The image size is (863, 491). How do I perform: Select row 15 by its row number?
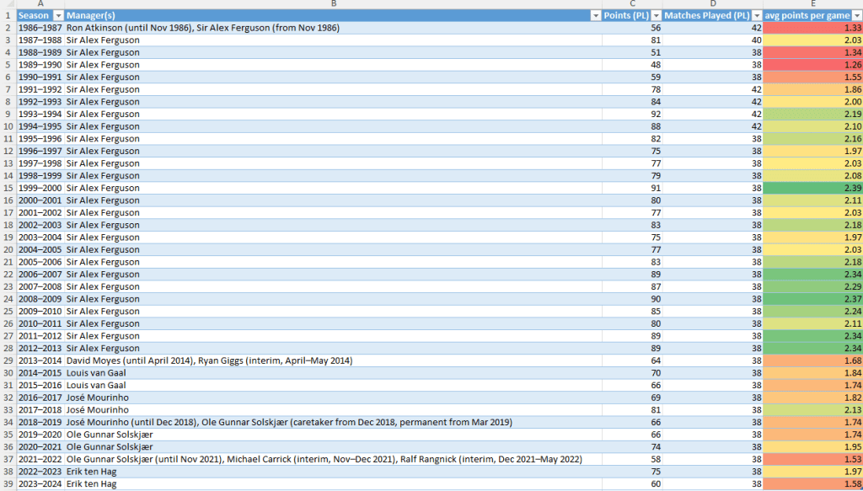[x=8, y=188]
